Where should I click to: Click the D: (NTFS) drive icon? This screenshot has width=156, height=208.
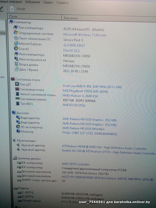[20, 197]
